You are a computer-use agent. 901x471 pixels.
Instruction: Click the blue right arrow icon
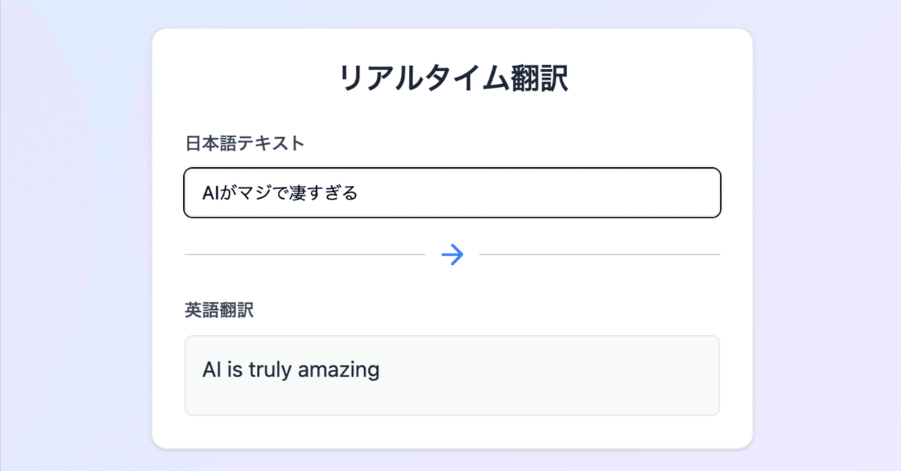(x=452, y=255)
